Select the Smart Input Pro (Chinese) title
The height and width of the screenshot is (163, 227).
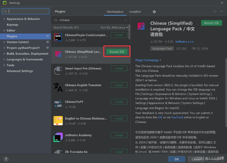[x=83, y=69]
